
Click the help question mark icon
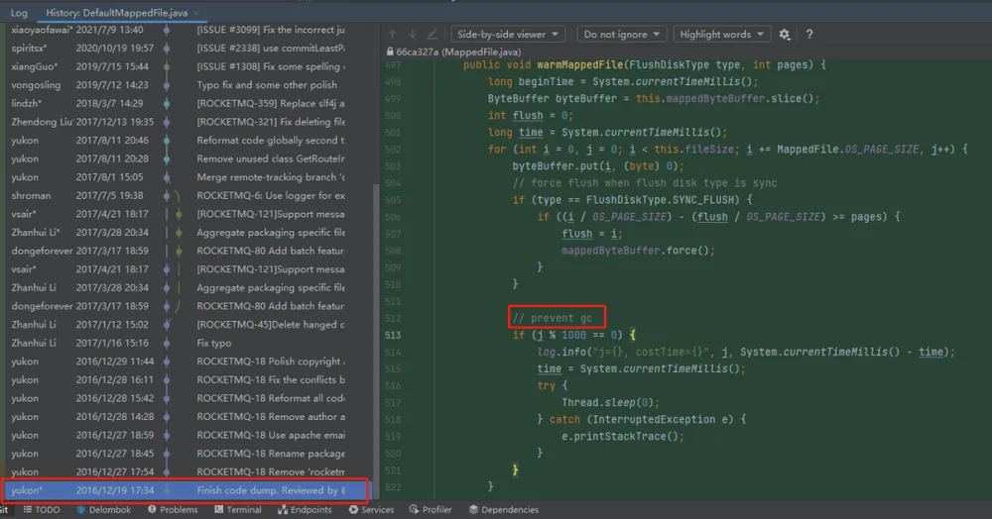[x=809, y=34]
